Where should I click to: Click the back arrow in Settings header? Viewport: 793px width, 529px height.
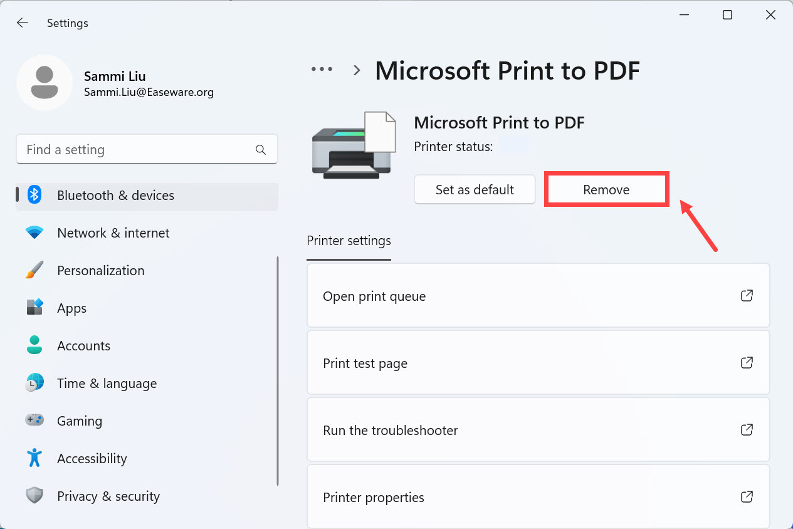point(23,23)
